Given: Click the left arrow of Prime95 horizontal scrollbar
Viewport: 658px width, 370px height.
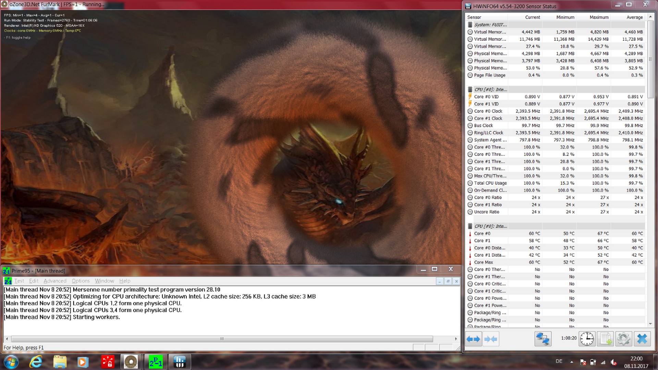Looking at the screenshot, I should click(x=7, y=339).
